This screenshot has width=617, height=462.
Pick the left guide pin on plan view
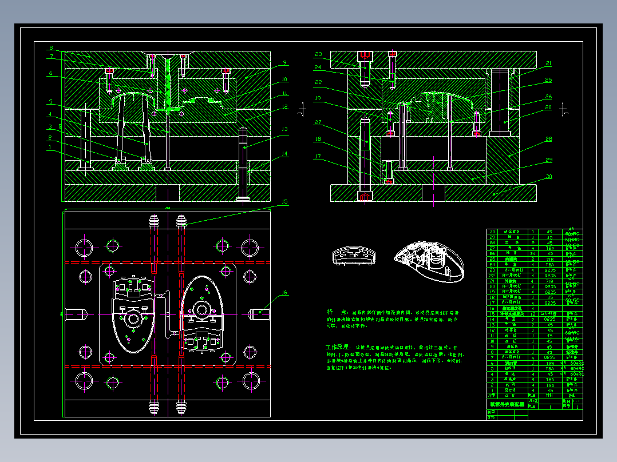click(75, 314)
